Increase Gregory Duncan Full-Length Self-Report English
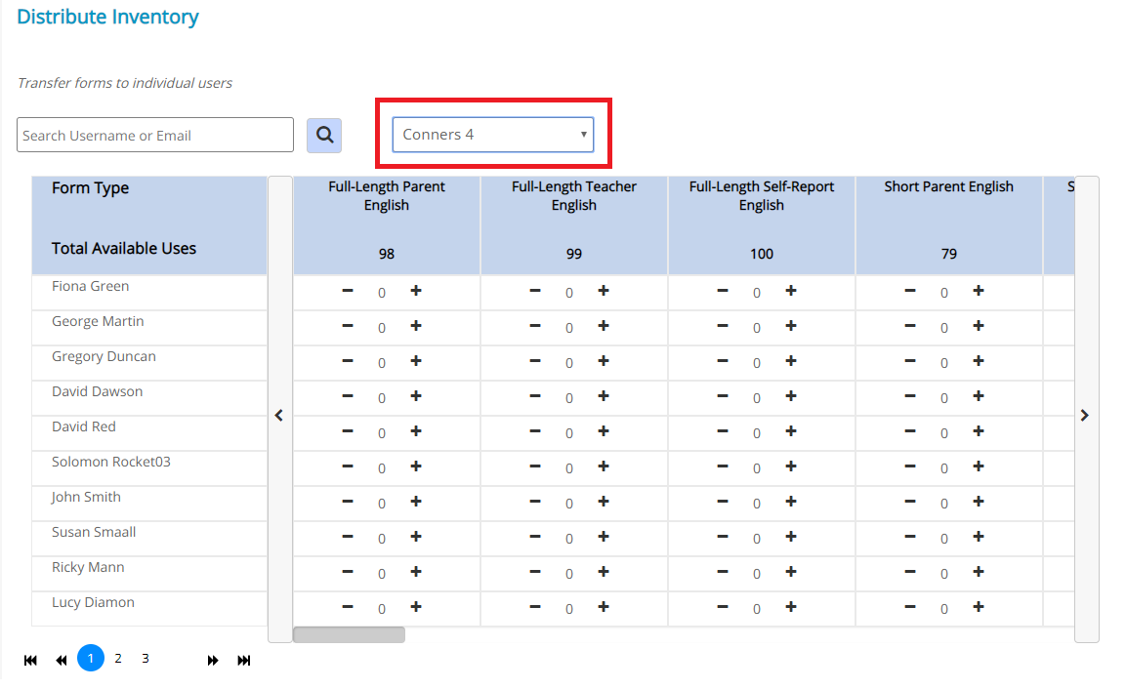The height and width of the screenshot is (689, 1126). pos(791,361)
